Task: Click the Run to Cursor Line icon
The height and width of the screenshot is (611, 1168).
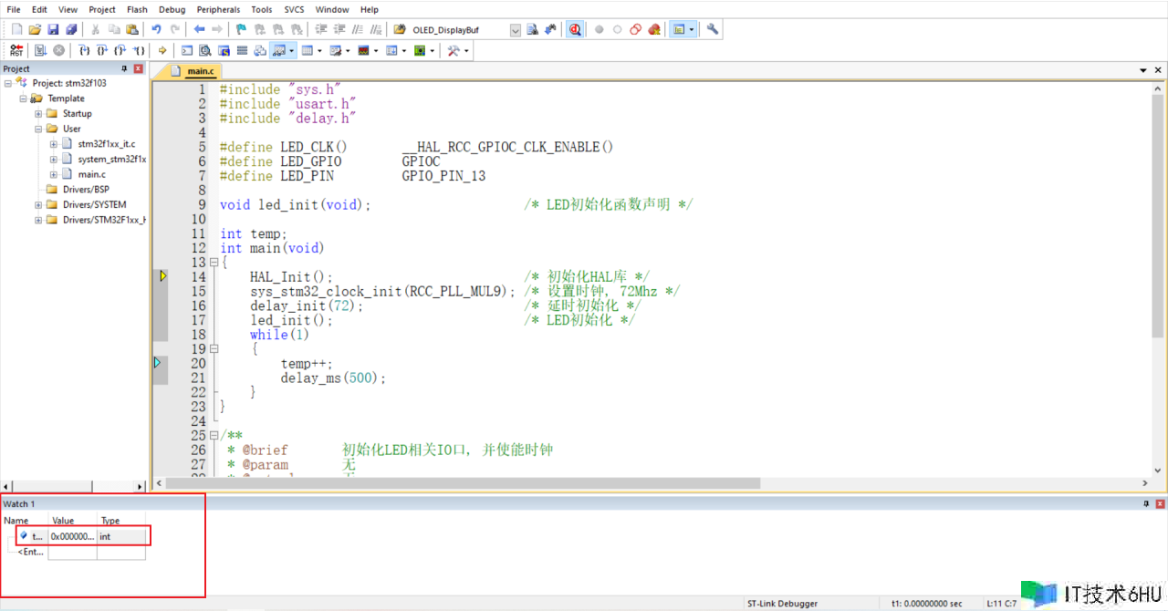Action: coord(140,51)
